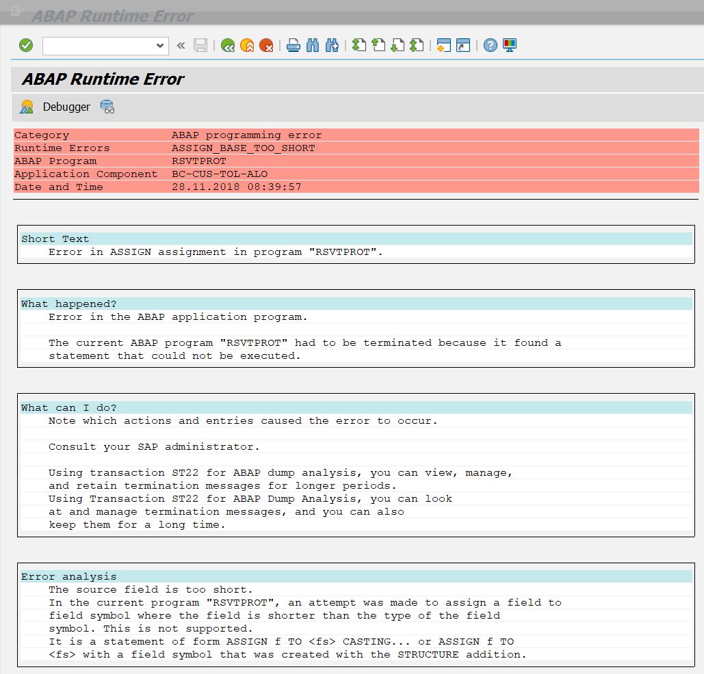Click the line 'Consult your SAP administrator.'

pyautogui.click(x=154, y=447)
